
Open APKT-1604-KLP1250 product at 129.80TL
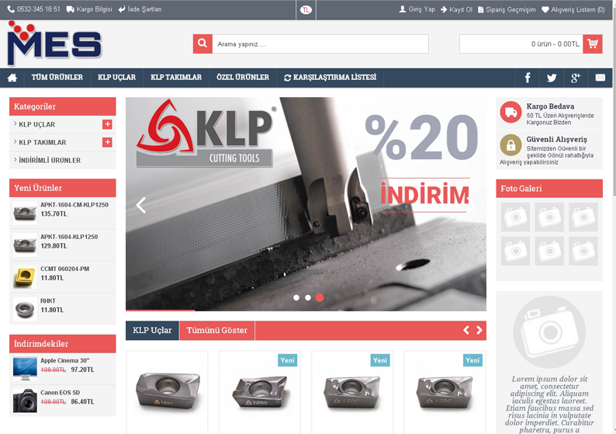click(x=69, y=237)
